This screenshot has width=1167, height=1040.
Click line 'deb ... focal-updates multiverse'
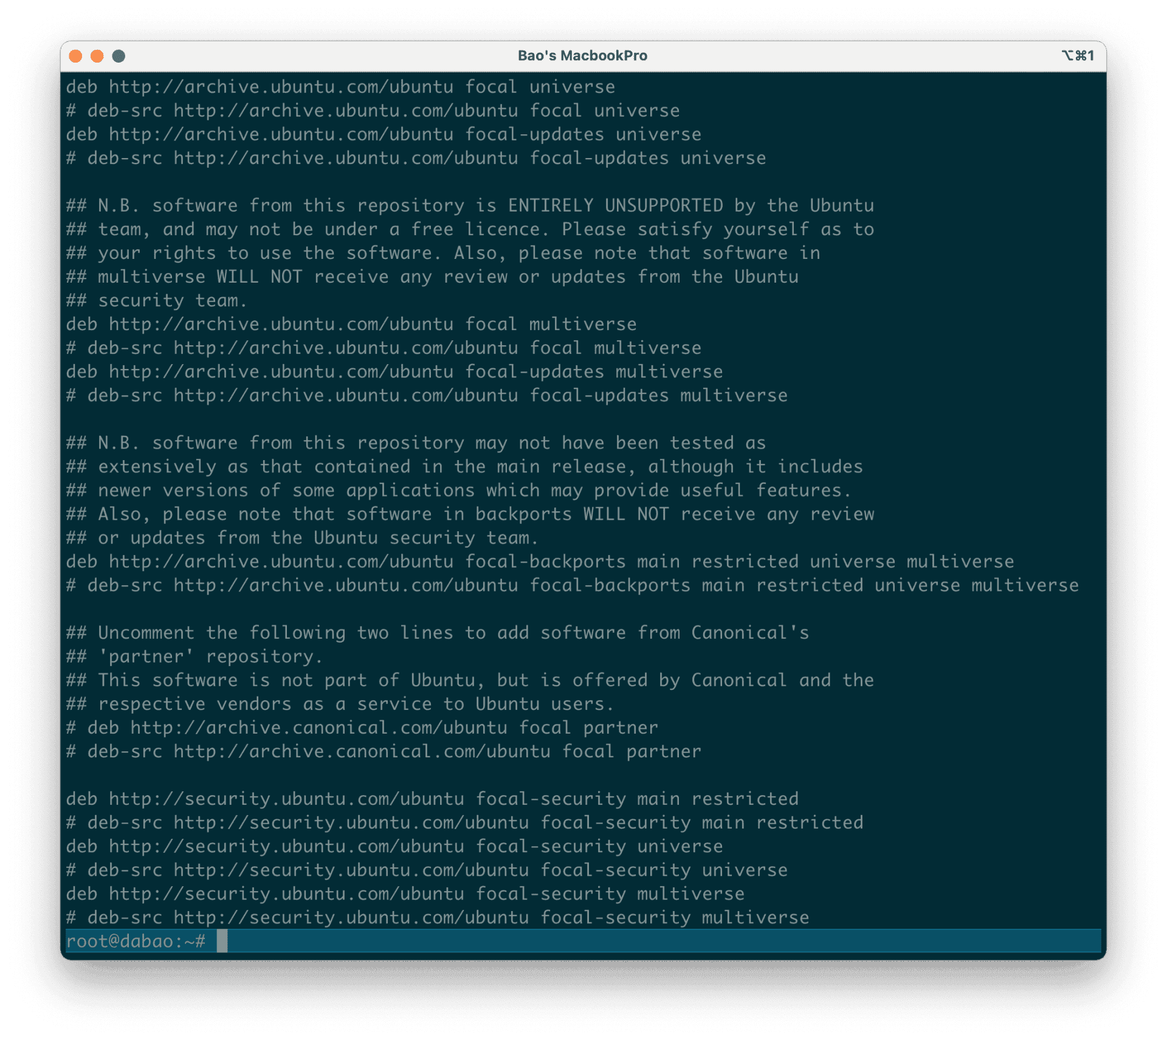(x=394, y=371)
